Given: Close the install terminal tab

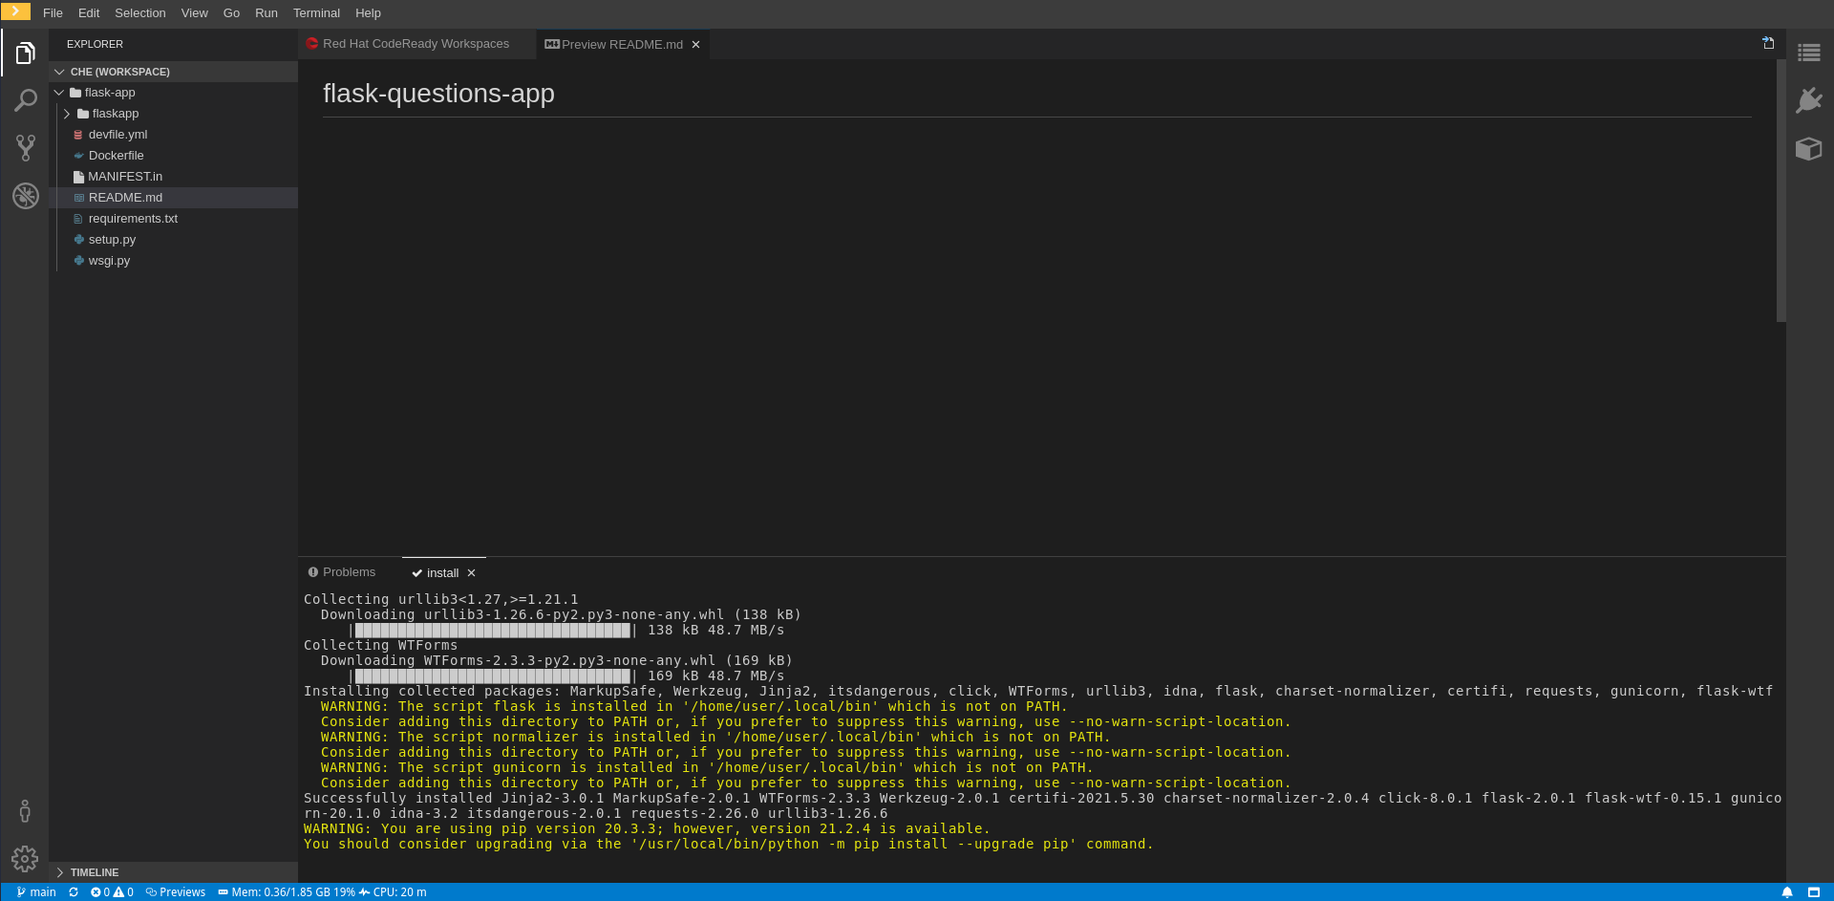Looking at the screenshot, I should pyautogui.click(x=471, y=573).
